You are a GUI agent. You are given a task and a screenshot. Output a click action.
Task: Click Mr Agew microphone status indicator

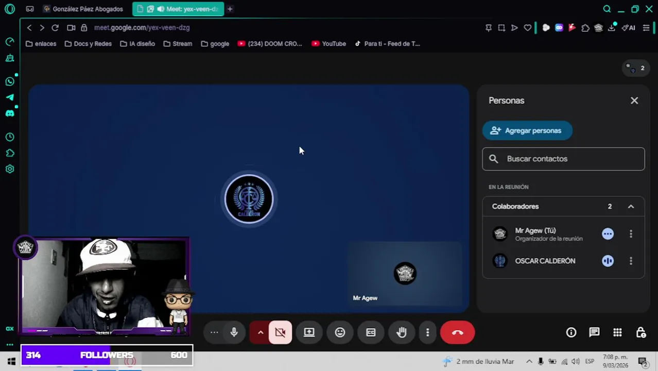pos(608,234)
